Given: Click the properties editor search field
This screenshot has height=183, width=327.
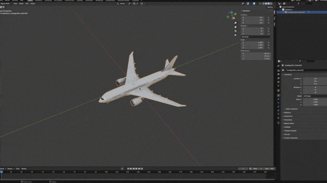Looking at the screenshot, I should tap(307, 61).
